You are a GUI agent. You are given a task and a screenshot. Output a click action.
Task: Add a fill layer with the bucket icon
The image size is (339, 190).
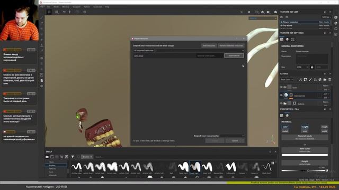click(315, 80)
